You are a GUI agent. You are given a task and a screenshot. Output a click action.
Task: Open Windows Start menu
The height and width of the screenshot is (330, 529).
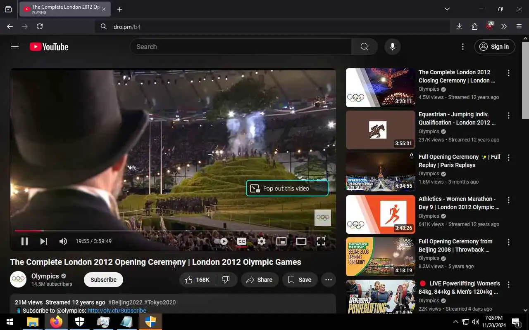coord(10,322)
